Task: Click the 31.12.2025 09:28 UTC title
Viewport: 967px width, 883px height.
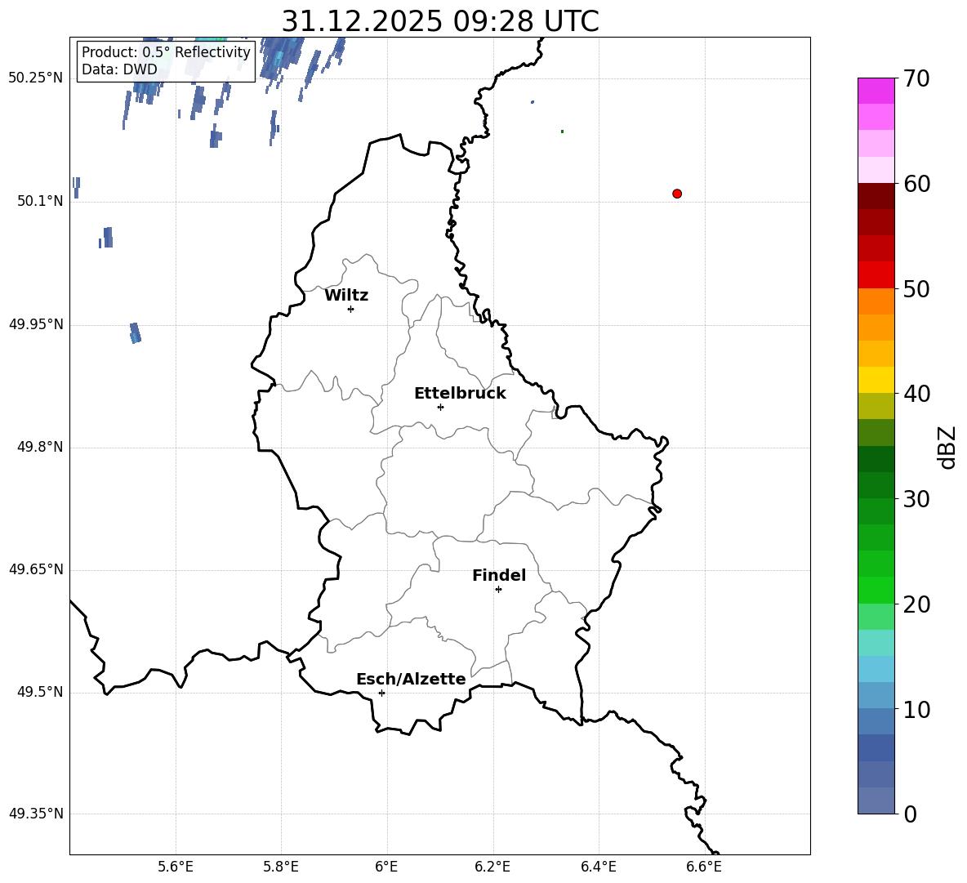Action: (440, 21)
